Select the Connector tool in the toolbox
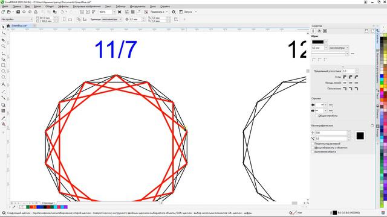 [x=3, y=98]
